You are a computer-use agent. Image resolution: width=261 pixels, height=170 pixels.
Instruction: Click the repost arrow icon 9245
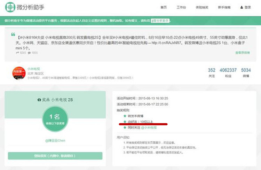(x=17, y=53)
